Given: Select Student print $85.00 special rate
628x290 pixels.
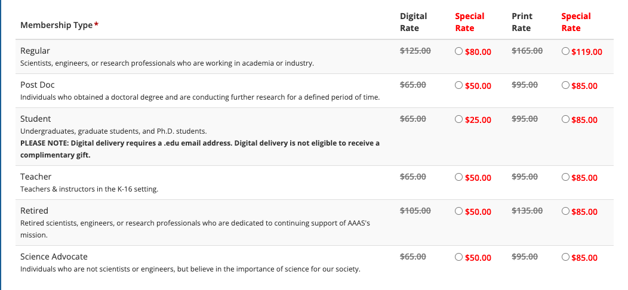Looking at the screenshot, I should tap(565, 119).
